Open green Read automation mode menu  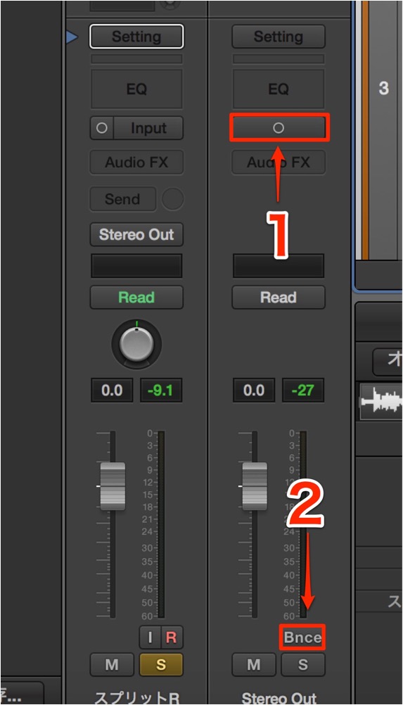(x=136, y=297)
